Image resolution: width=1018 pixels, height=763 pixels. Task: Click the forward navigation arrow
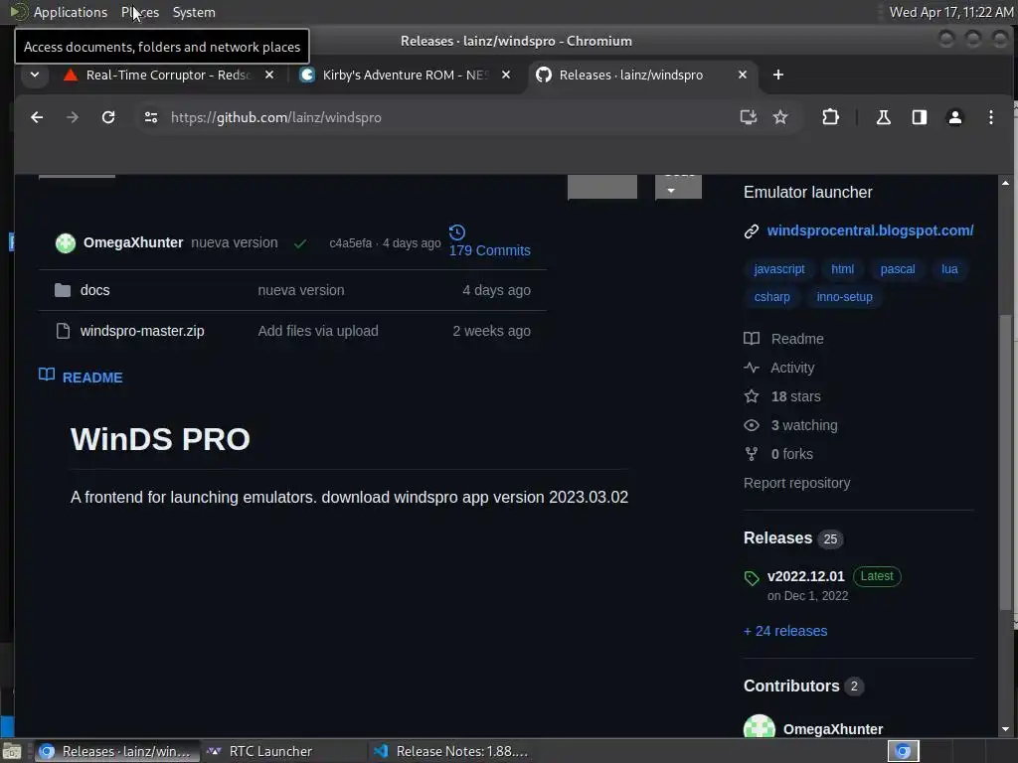click(73, 117)
